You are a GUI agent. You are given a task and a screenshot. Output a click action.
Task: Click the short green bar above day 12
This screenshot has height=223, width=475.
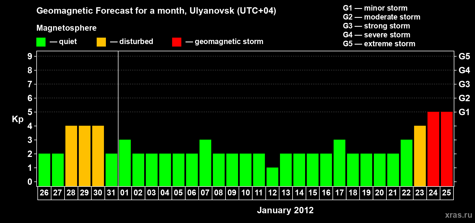(x=272, y=177)
